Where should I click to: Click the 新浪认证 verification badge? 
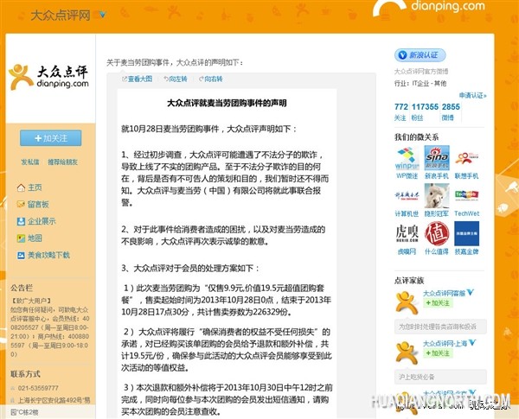click(420, 55)
